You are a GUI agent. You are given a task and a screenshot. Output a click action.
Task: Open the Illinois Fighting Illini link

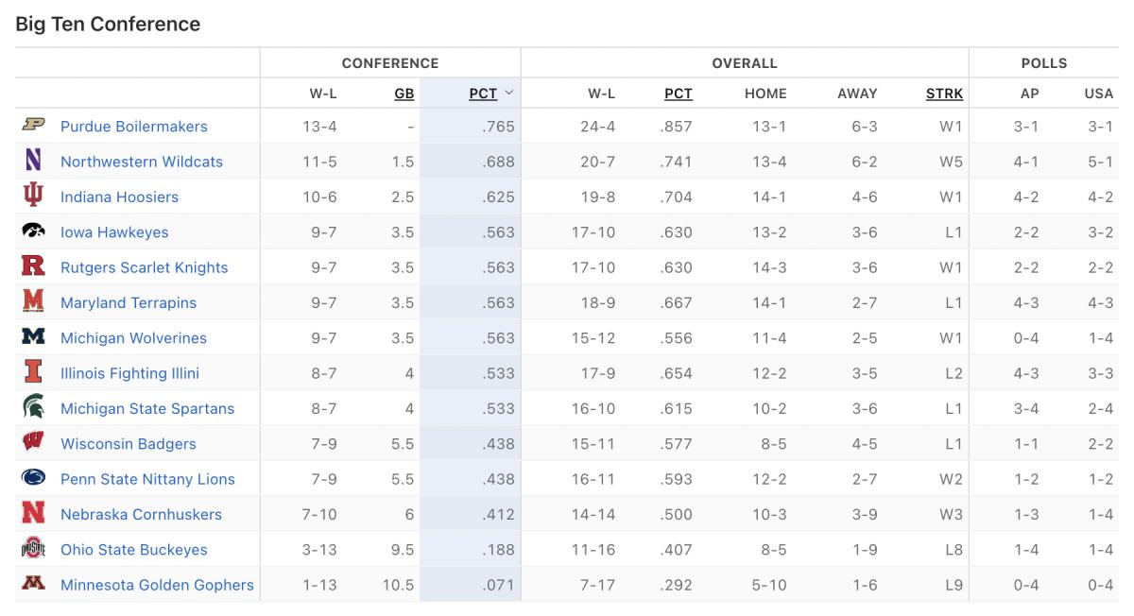(129, 373)
